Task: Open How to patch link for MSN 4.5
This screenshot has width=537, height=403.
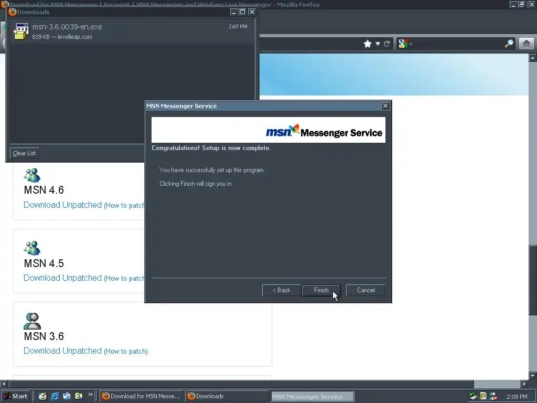Action: point(124,278)
